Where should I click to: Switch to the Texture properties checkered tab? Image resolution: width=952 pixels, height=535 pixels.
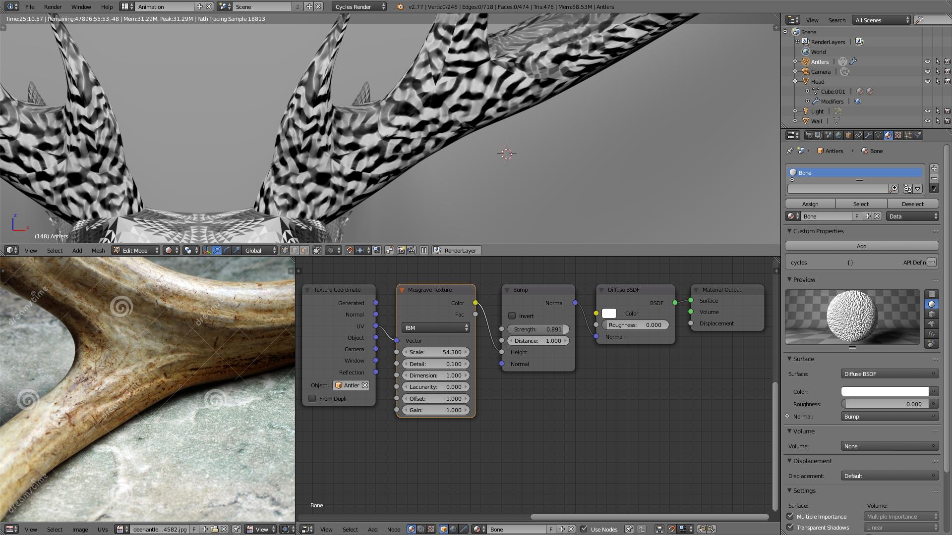click(897, 135)
